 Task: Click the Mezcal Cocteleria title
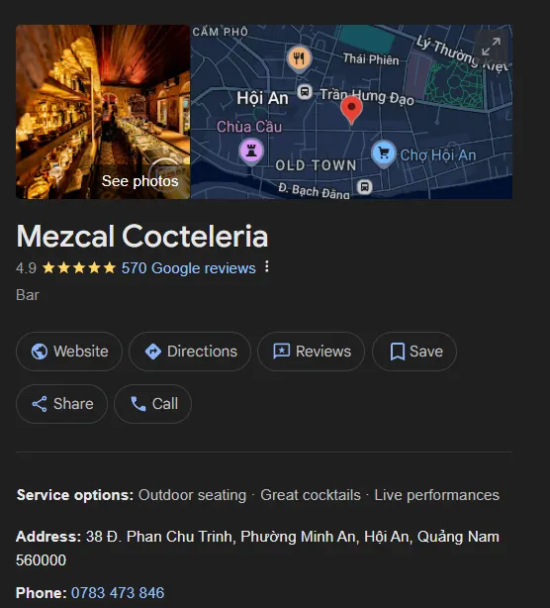tap(142, 236)
